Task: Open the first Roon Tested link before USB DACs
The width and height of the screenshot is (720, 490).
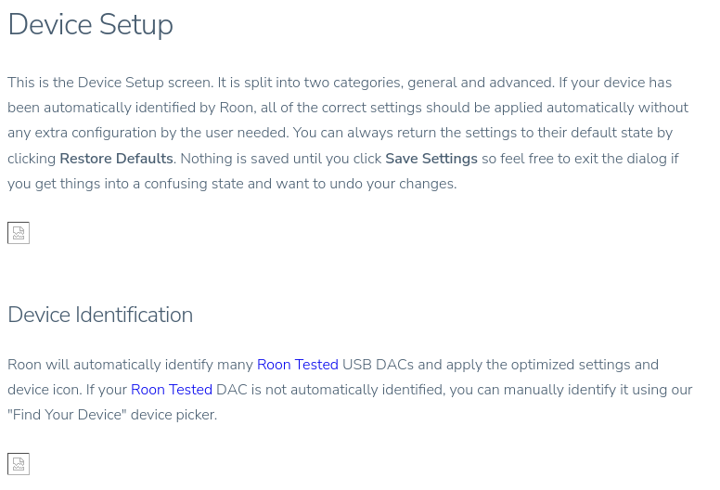Action: [297, 365]
